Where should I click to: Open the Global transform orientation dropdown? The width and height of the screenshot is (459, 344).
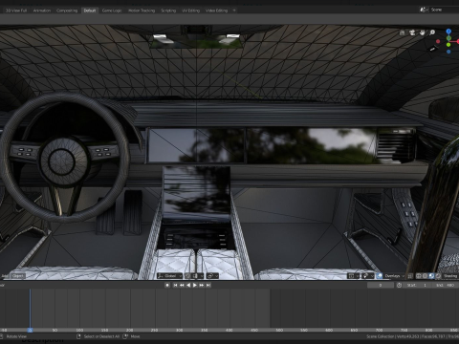tap(169, 276)
